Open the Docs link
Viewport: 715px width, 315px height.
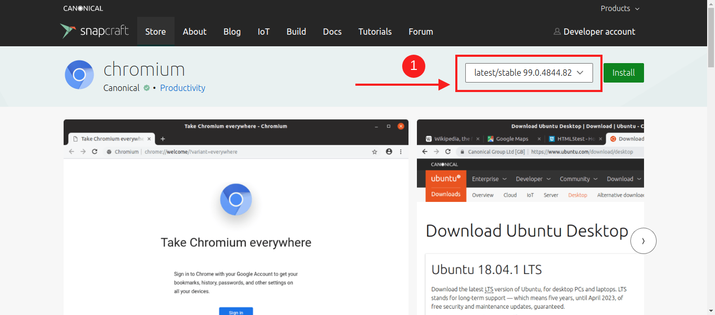pos(332,32)
